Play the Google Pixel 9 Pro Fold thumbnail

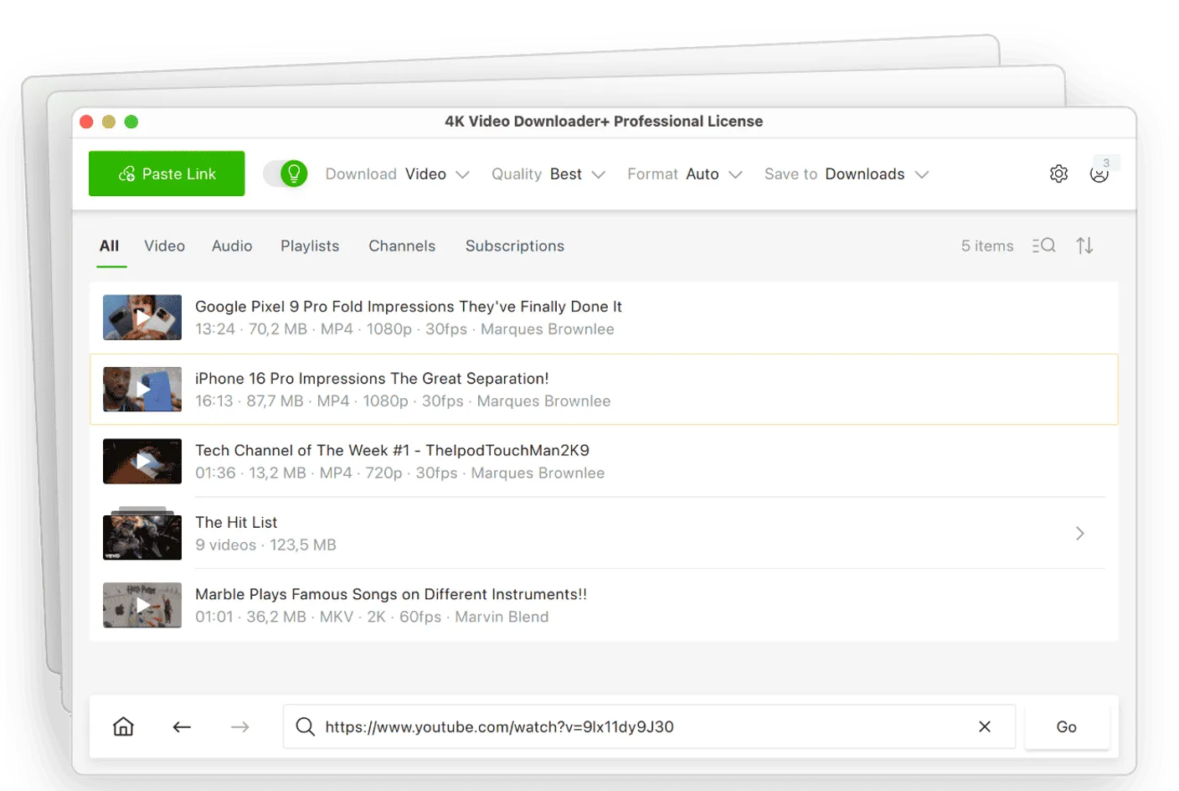tap(142, 318)
